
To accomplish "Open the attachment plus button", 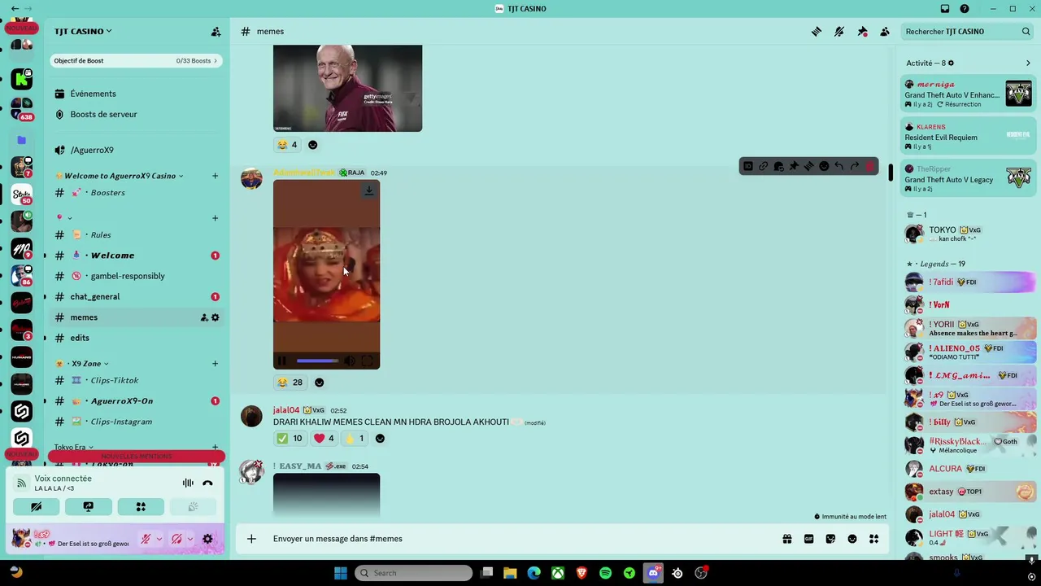I will coord(251,539).
